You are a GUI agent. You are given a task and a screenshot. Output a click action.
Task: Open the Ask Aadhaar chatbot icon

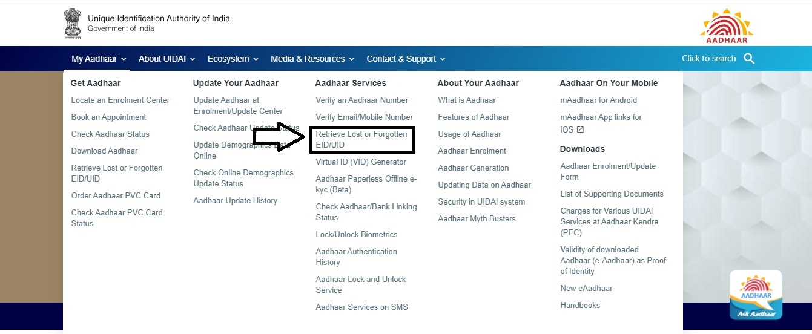tap(756, 295)
